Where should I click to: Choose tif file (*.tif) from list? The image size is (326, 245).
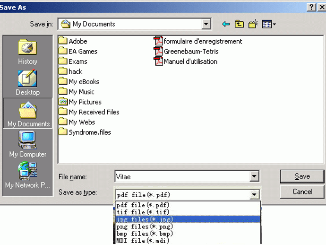click(188, 212)
